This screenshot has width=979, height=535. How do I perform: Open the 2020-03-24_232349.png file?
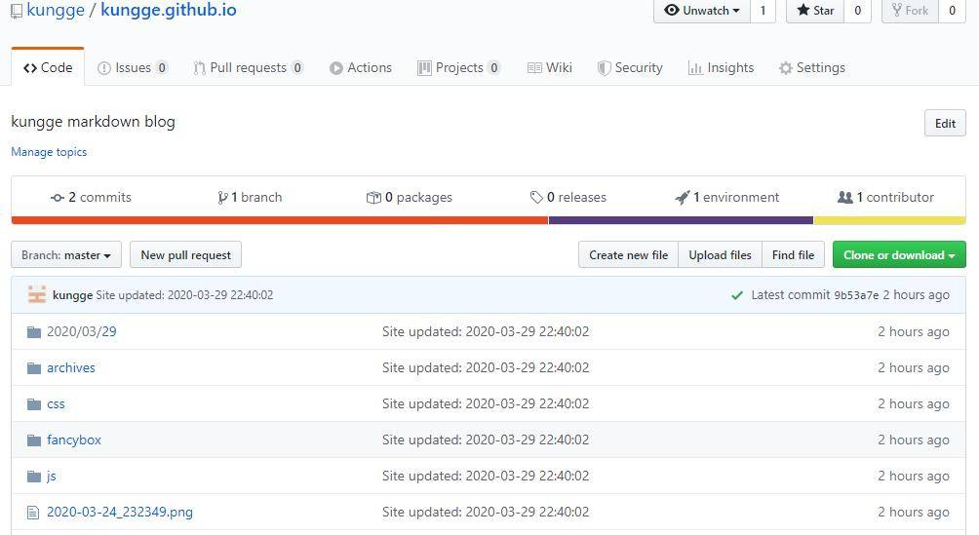tap(120, 513)
